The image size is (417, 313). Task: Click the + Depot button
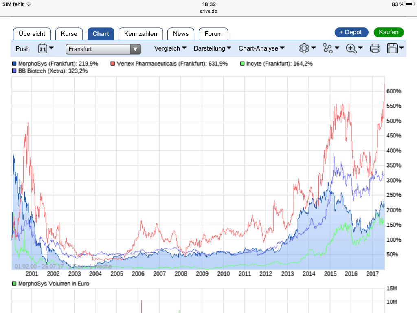(351, 32)
